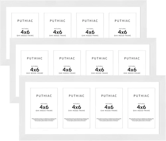
Task: Select the first photo slot in middle frame
Action: [35, 63]
